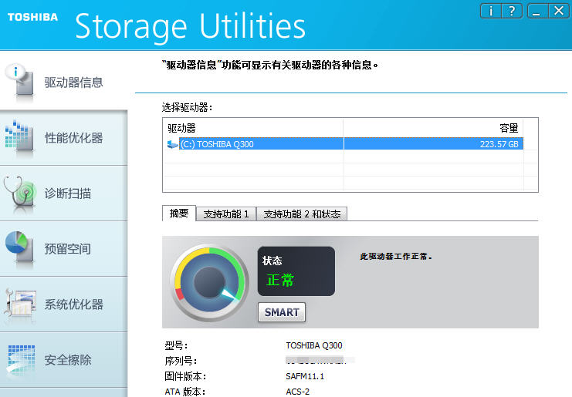This screenshot has width=572, height=397.
Task: Choose 预留空间 sidebar text
Action: coord(68,249)
